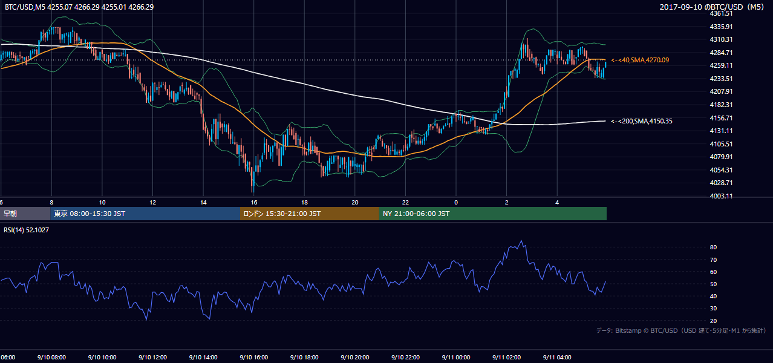The image size is (773, 363).
Task: Click the ロンドン 15:30-21:00 JST session bar
Action: [310, 214]
